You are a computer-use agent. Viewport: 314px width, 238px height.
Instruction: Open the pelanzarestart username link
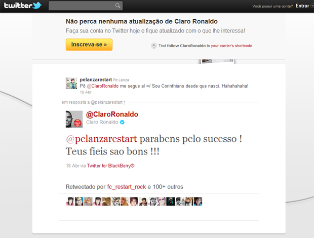pos(96,80)
